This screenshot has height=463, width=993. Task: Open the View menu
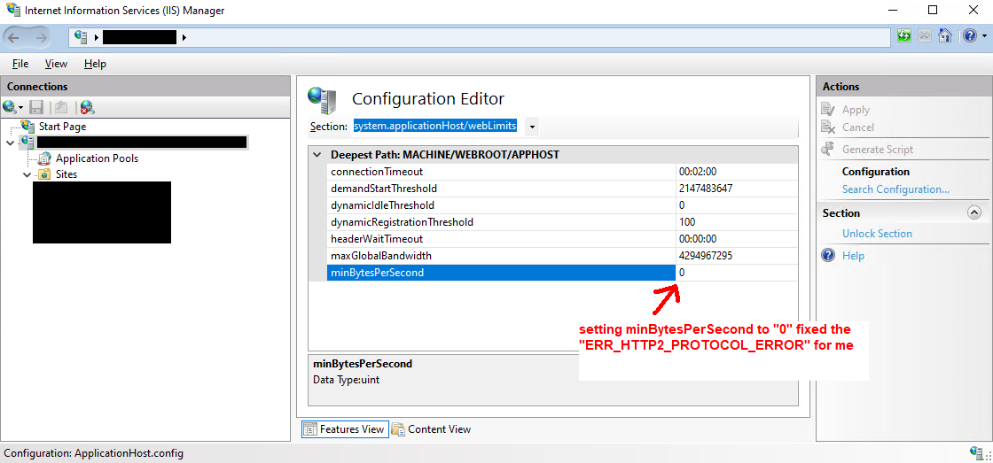(56, 64)
